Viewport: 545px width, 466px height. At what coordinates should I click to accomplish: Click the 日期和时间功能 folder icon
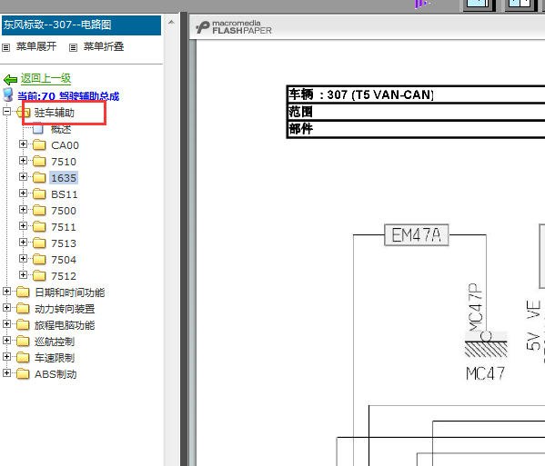click(23, 292)
